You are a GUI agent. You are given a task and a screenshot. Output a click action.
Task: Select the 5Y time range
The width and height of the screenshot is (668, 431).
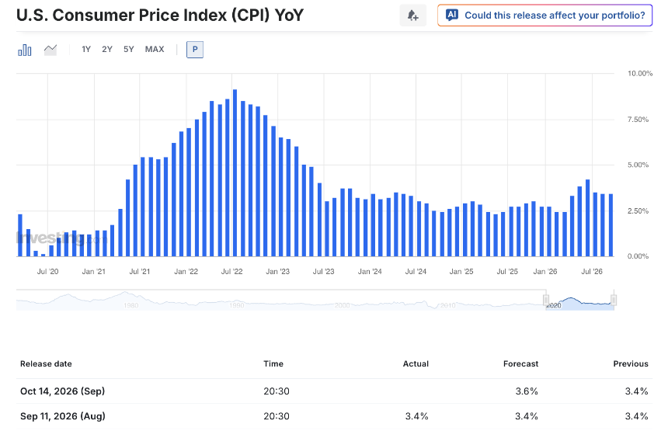[129, 50]
